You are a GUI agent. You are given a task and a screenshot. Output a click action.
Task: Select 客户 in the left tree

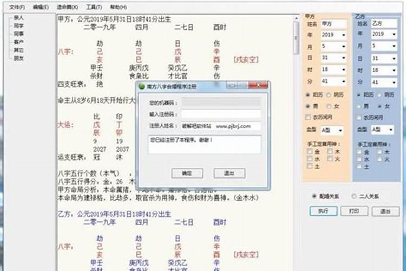click(x=18, y=42)
